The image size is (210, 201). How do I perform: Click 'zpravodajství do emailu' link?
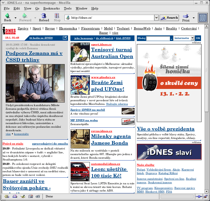[x=50, y=144]
